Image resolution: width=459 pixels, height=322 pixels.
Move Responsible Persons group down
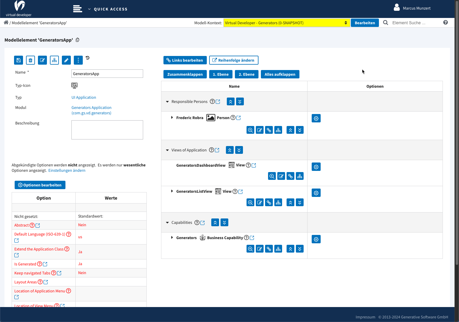coord(240,101)
